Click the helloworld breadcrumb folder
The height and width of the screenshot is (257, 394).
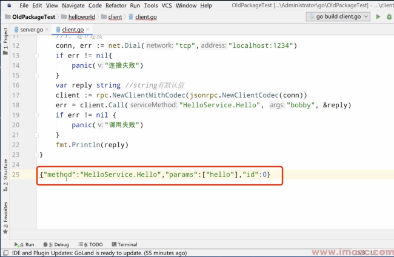[x=81, y=17]
